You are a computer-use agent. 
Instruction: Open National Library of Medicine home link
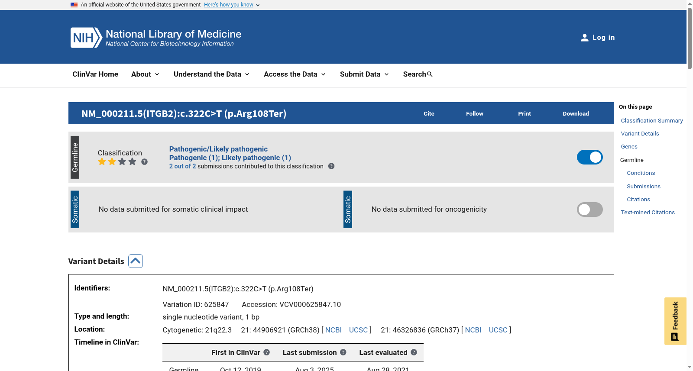pos(156,38)
